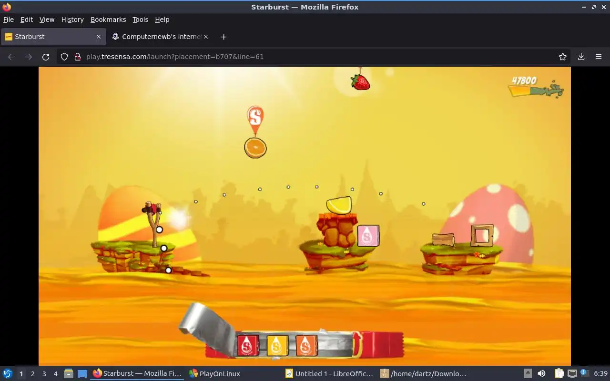
Task: Click the hollow wooden square frame
Action: click(482, 235)
